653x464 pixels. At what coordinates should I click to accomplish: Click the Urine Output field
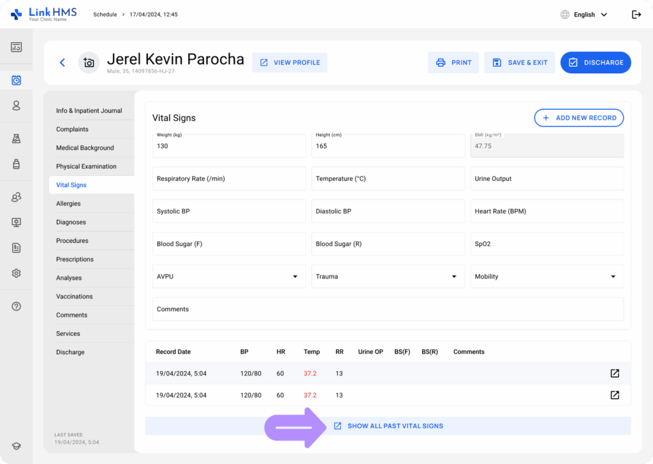pos(547,178)
